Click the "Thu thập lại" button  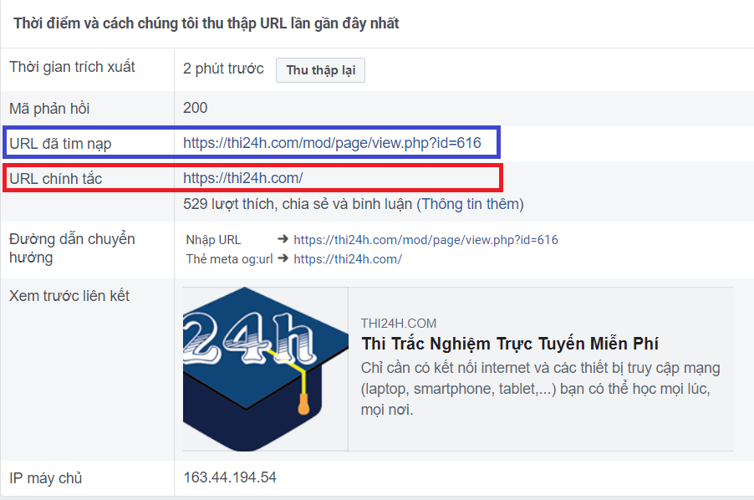pyautogui.click(x=320, y=70)
